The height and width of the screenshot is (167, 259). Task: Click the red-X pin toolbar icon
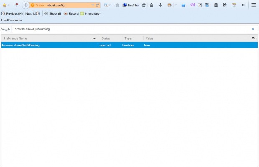(x=16, y=5)
